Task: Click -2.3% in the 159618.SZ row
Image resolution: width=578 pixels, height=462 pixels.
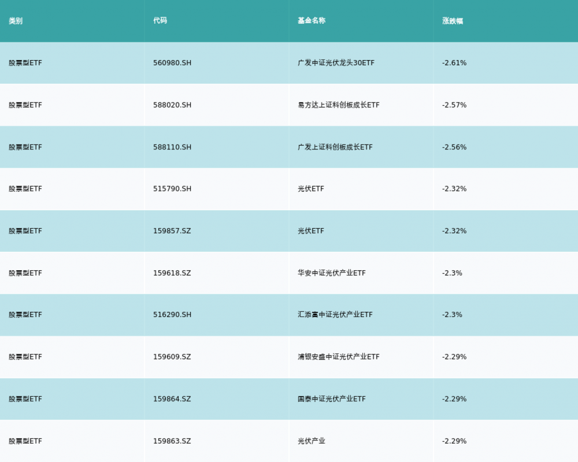Action: tap(452, 273)
